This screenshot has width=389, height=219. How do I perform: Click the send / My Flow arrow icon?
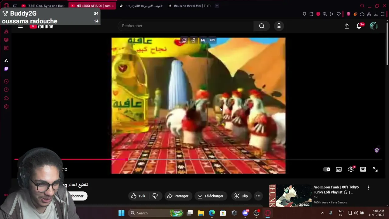pyautogui.click(x=332, y=14)
